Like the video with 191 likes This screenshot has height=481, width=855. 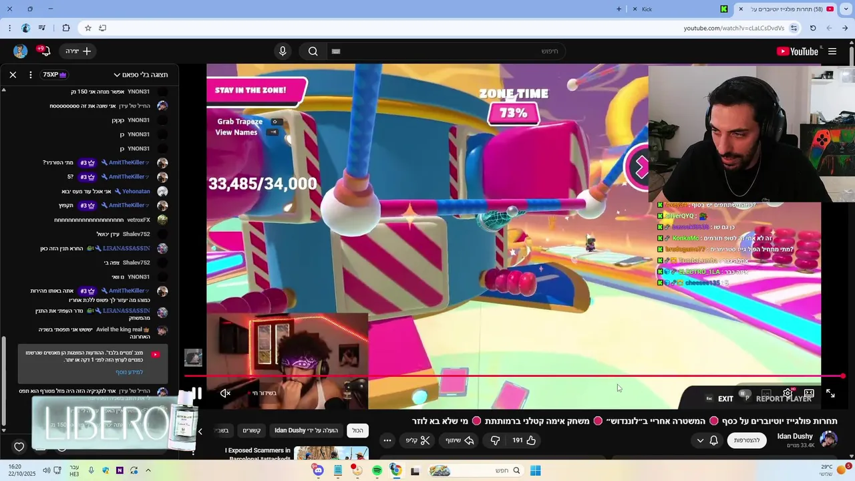[x=524, y=440]
